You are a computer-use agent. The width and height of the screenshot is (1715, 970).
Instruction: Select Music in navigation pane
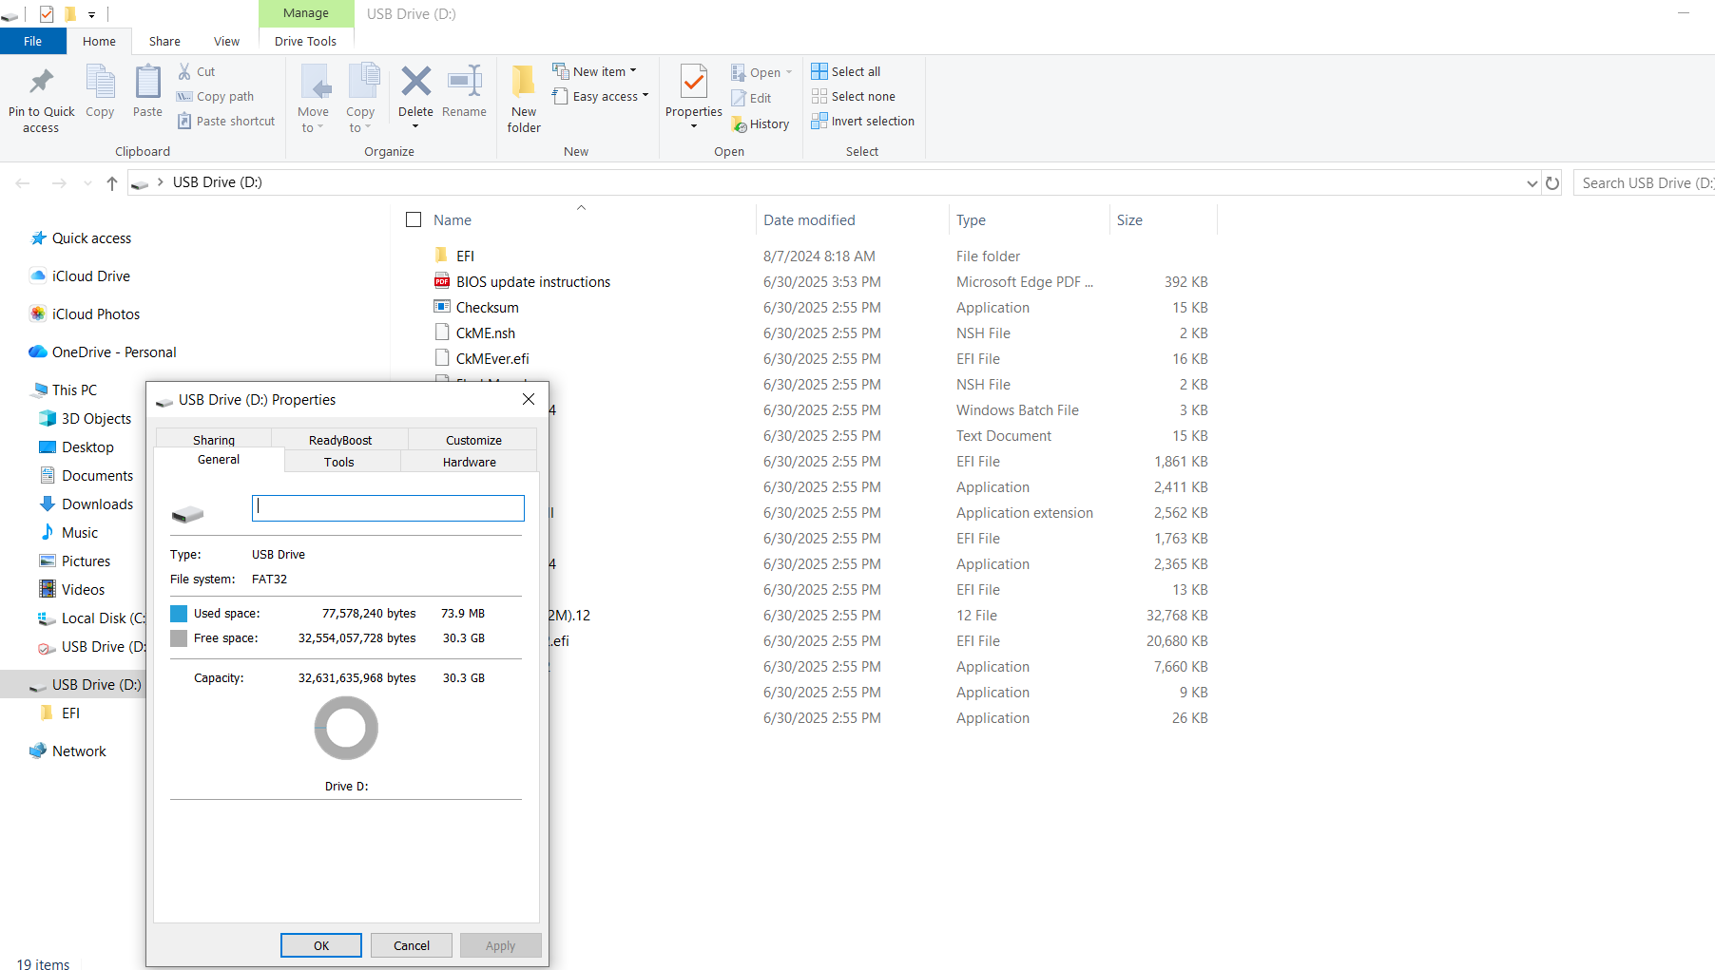(x=80, y=532)
